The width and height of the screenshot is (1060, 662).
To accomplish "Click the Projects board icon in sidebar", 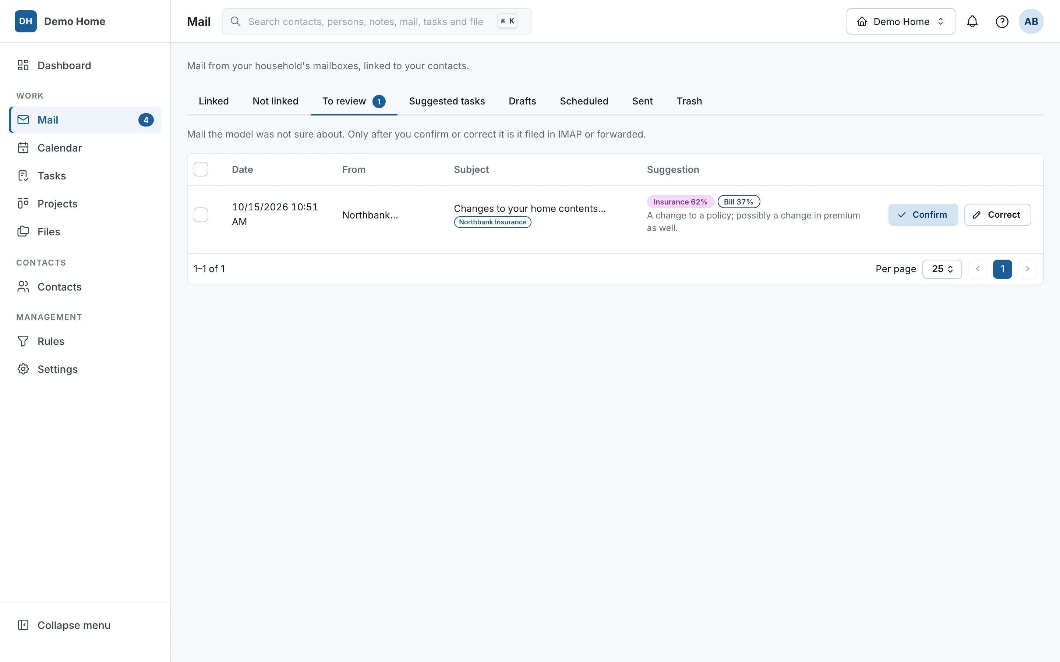I will coord(23,204).
